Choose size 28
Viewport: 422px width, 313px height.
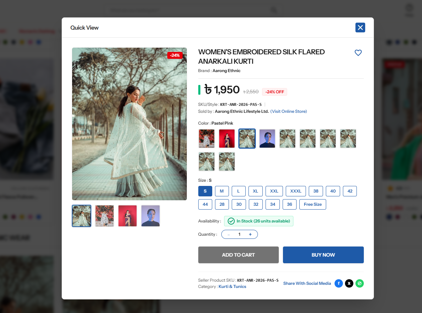pos(222,204)
